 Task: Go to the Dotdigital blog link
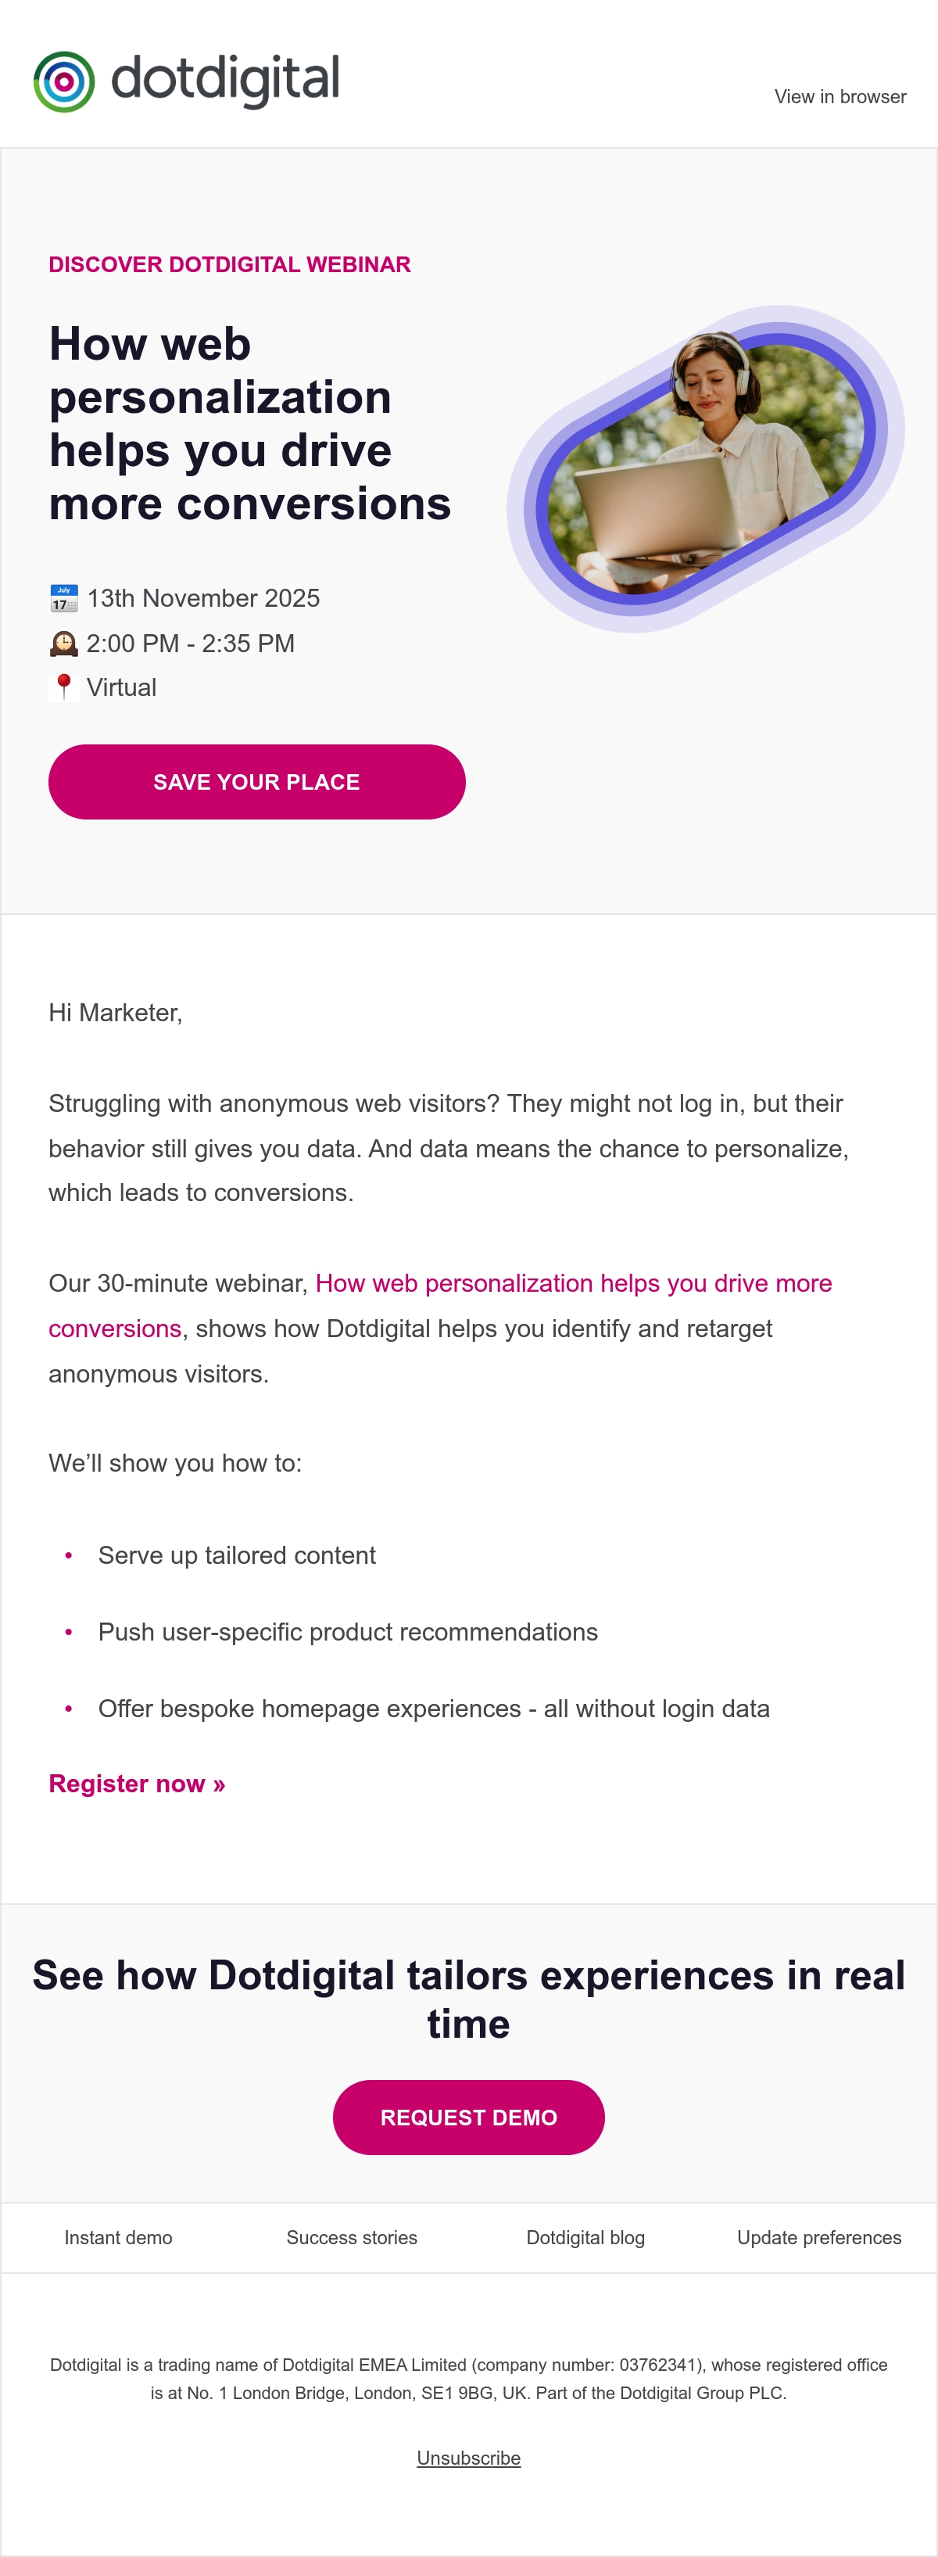point(585,2237)
